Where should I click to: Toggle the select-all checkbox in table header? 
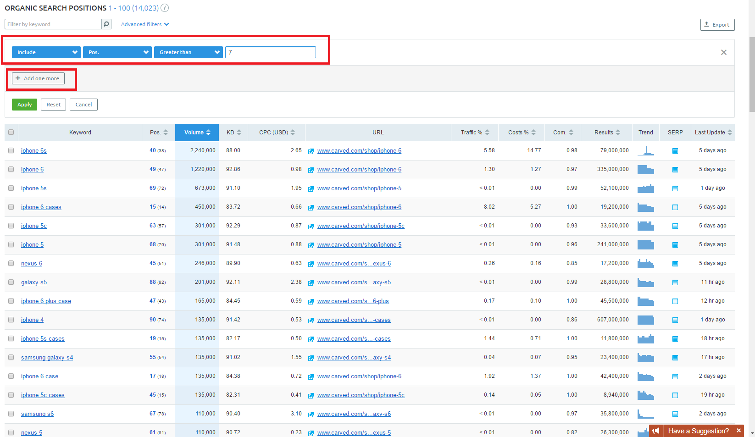tap(11, 132)
